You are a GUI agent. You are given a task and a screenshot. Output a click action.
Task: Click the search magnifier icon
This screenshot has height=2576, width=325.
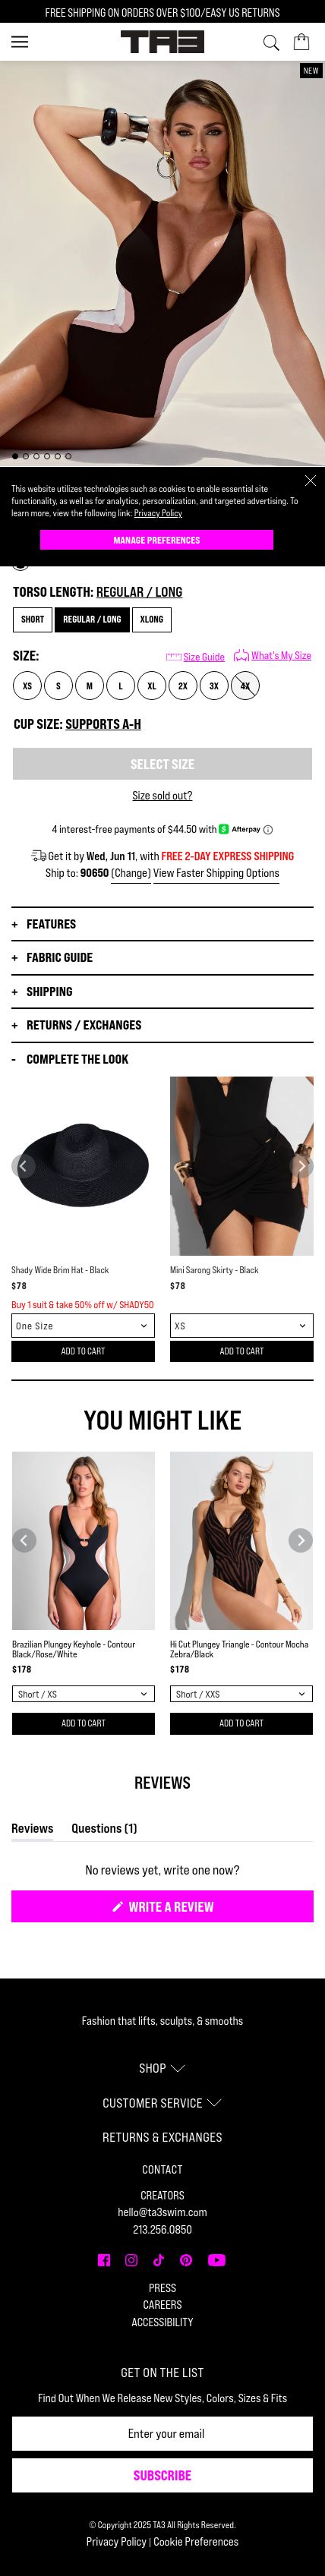(x=270, y=42)
